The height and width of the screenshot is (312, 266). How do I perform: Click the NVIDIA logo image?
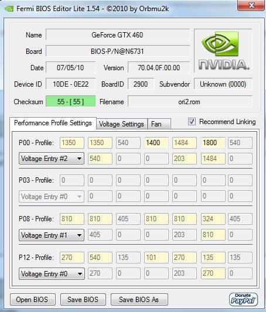[x=223, y=51]
